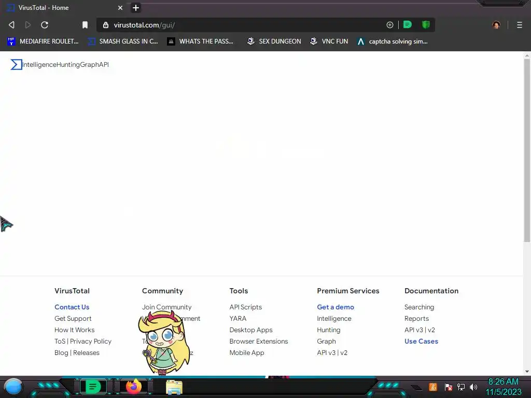This screenshot has width=531, height=398.
Task: Open the green chat extension in address bar
Action: [x=408, y=25]
